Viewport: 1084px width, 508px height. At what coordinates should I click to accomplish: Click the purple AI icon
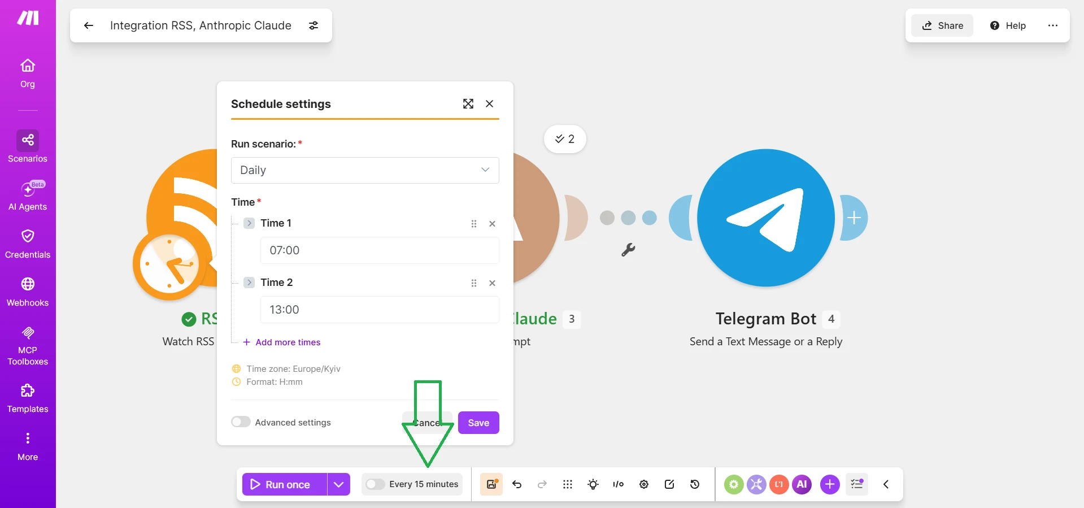coord(802,484)
